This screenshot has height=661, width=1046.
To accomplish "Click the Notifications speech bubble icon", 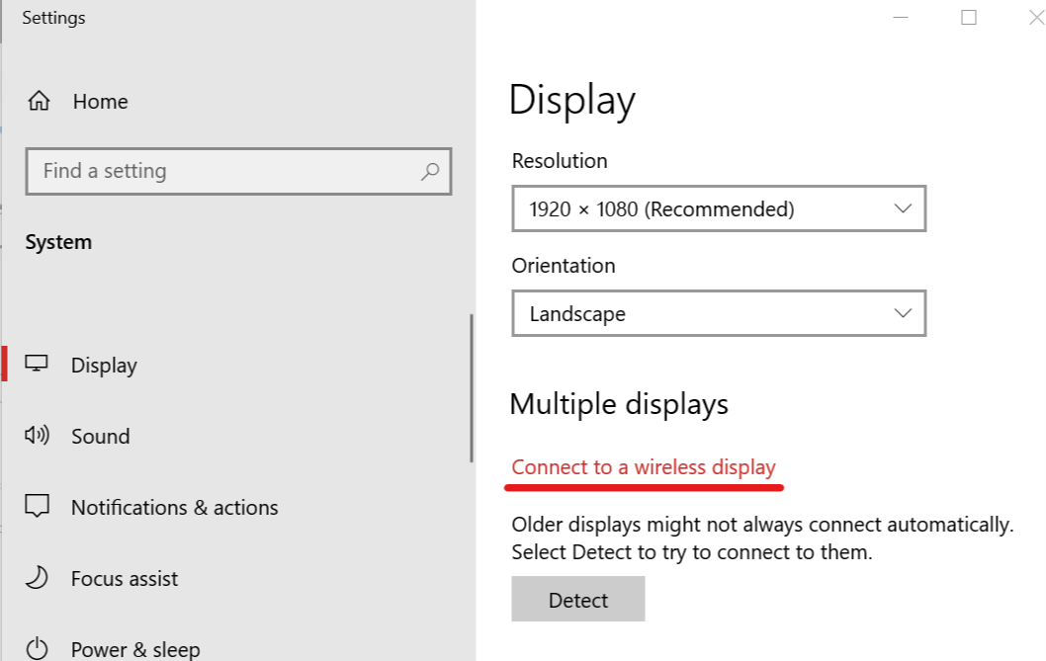I will coord(37,506).
